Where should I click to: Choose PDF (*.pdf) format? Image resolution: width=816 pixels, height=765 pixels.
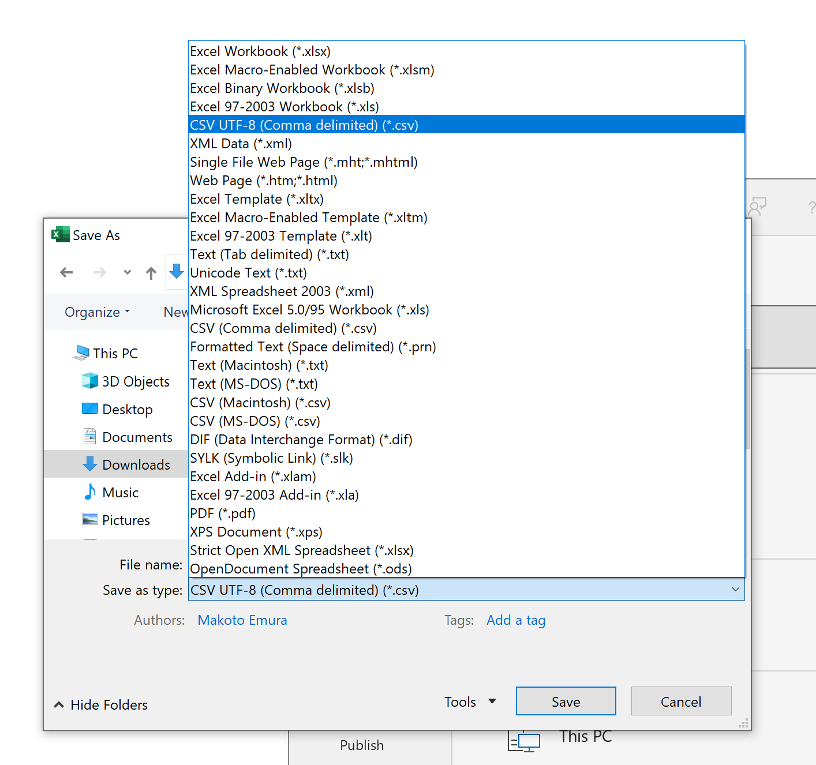coord(466,513)
